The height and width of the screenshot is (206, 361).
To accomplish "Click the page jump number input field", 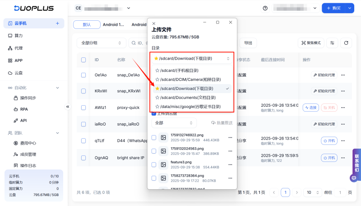I will click(340, 192).
